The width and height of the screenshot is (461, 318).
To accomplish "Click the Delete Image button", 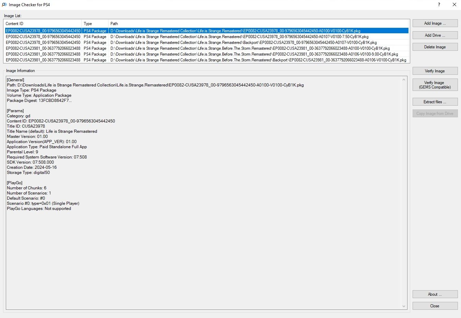I will pyautogui.click(x=435, y=47).
